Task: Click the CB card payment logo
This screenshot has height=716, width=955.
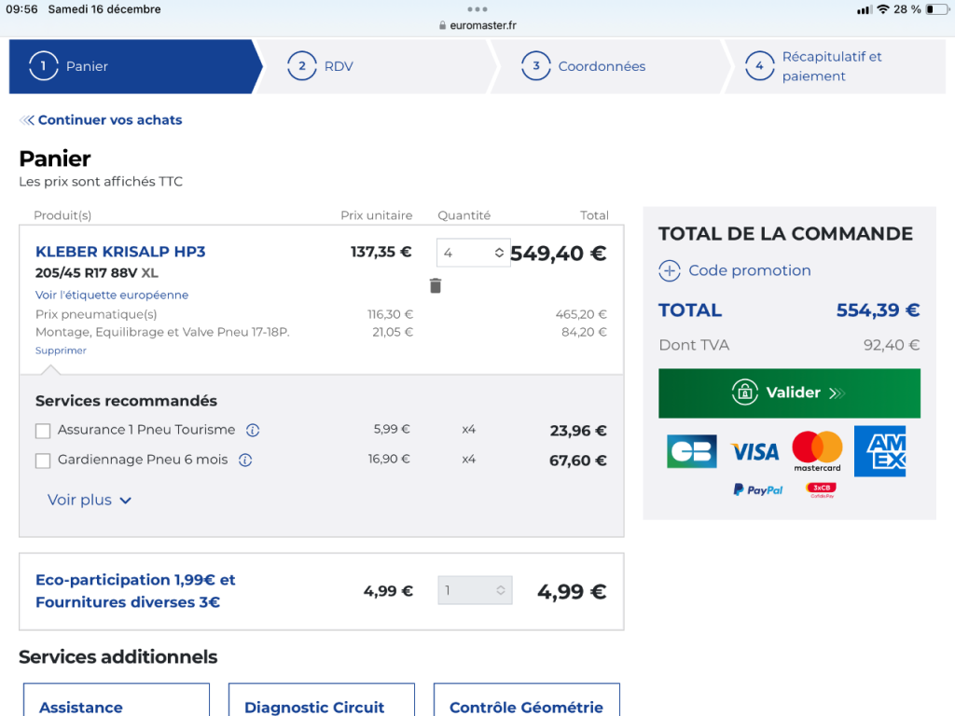Action: coord(691,451)
